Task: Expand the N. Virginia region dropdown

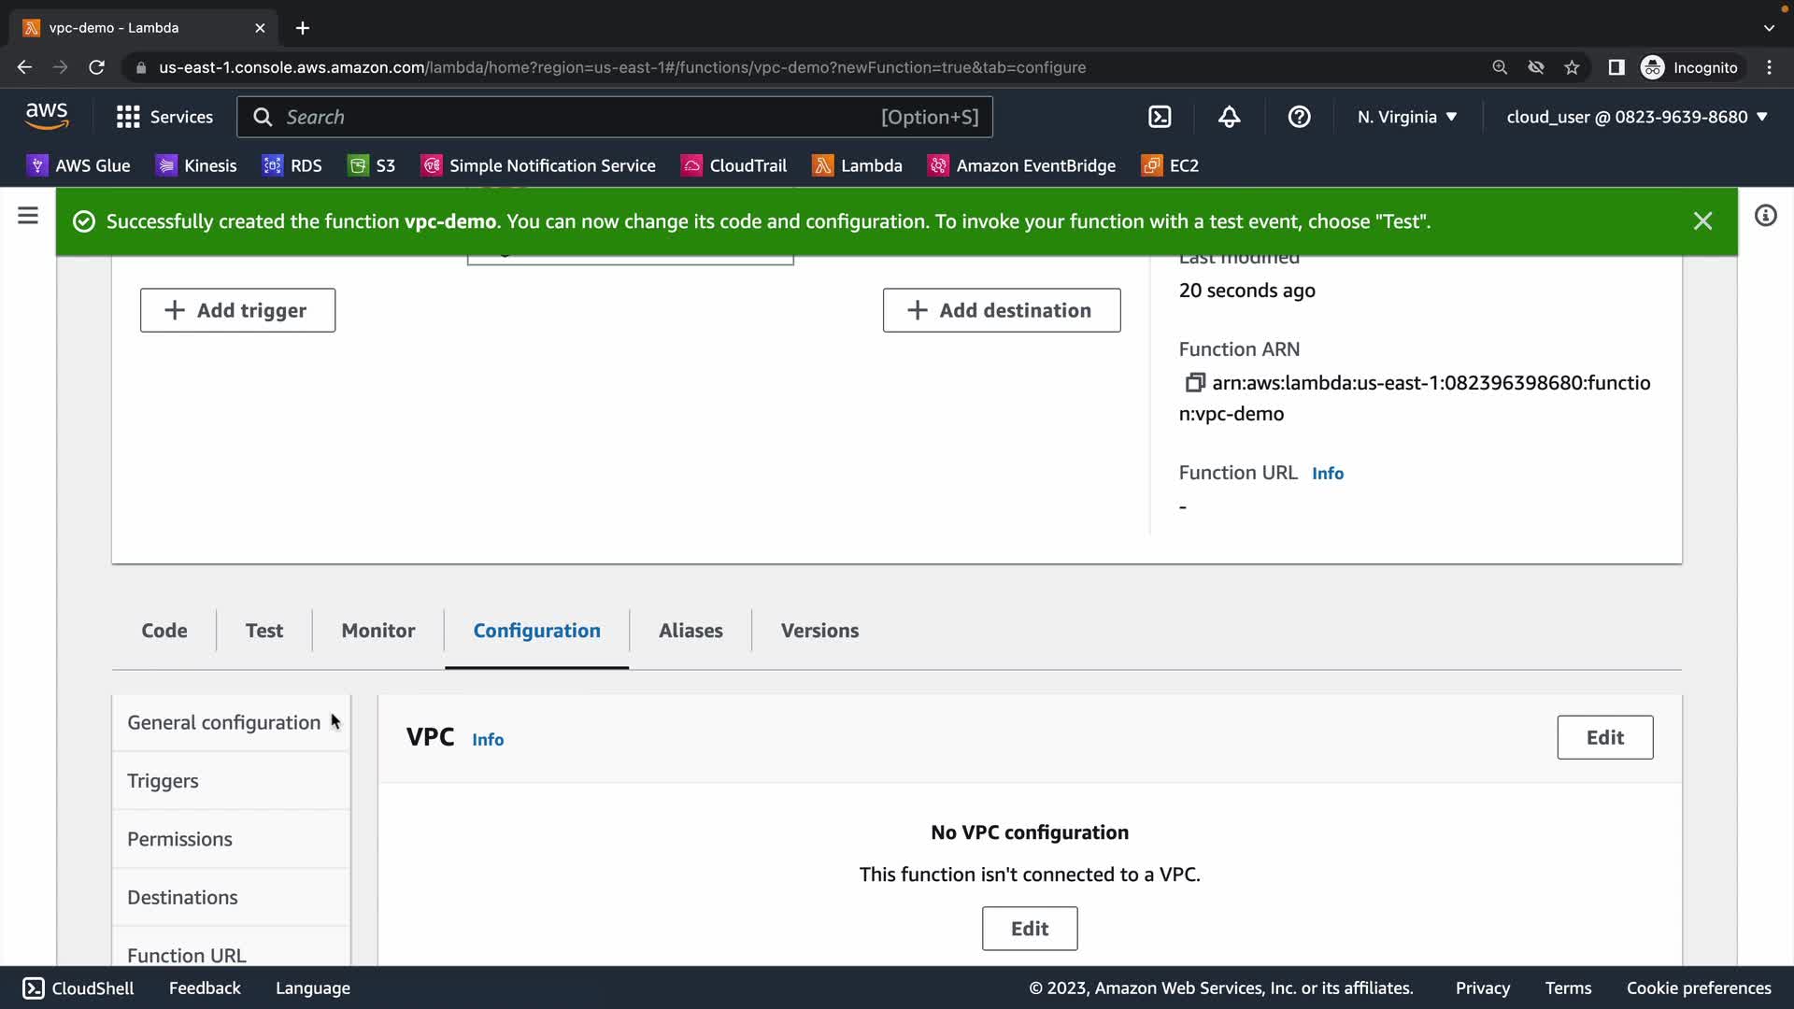Action: point(1407,117)
